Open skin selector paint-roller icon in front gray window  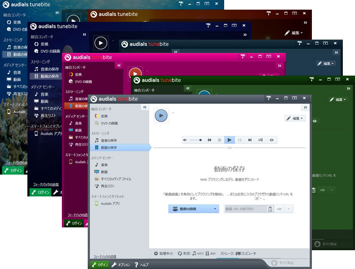click(268, 98)
